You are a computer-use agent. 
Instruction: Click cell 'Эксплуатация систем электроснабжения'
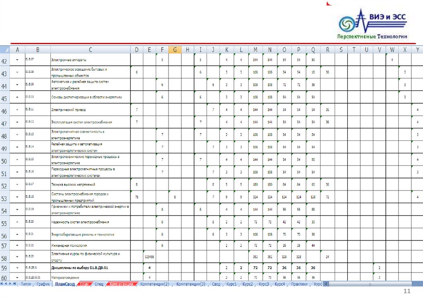pyautogui.click(x=90, y=122)
